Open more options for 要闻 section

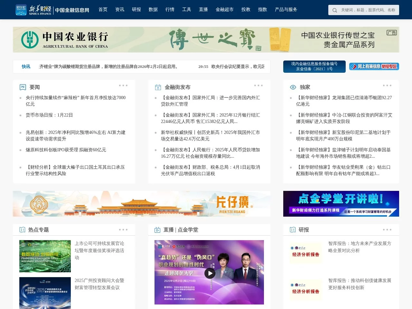point(123,85)
